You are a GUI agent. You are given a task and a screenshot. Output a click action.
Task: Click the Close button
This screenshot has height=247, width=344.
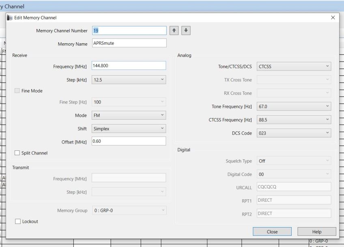tap(272, 232)
